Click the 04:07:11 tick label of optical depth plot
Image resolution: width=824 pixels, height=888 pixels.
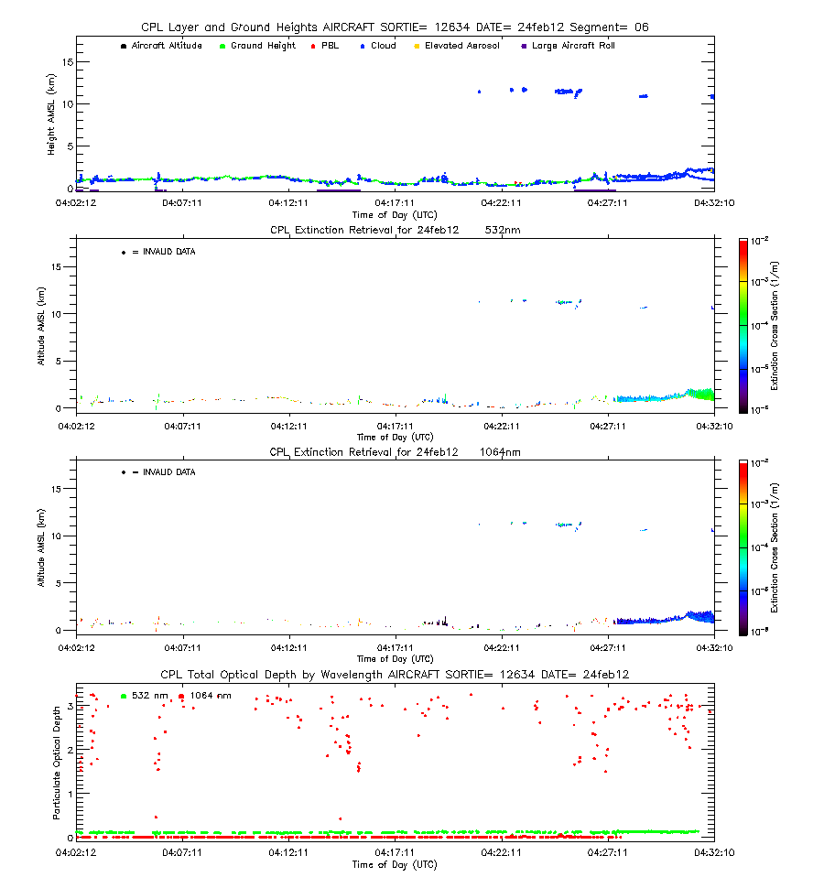click(x=182, y=852)
